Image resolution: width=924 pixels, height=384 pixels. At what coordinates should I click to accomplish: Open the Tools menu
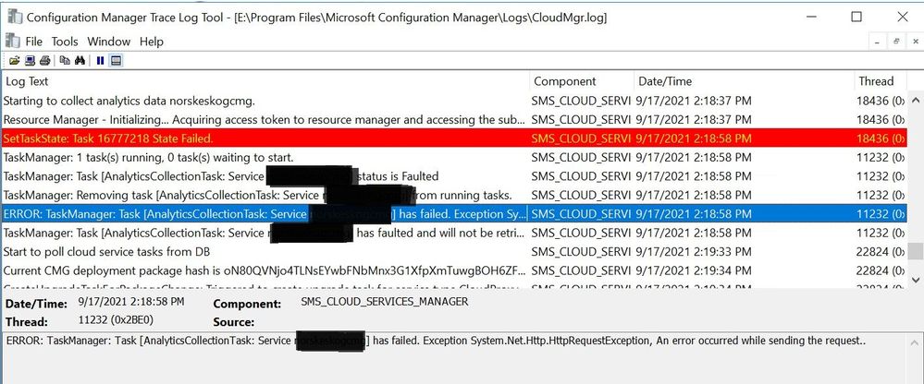[65, 42]
